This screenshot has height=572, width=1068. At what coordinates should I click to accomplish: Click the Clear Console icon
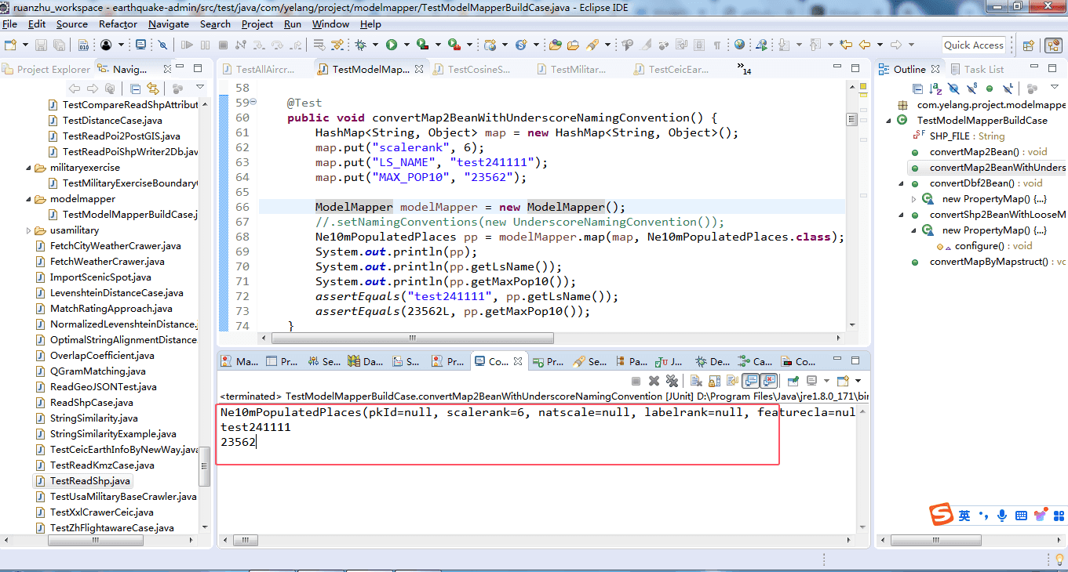coord(696,381)
